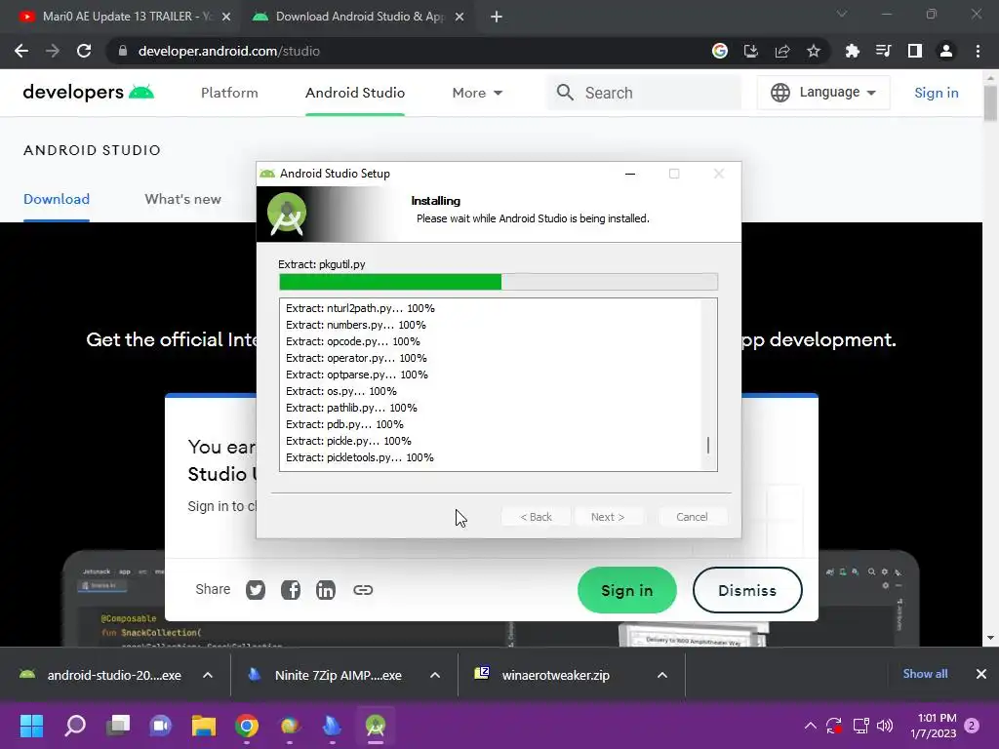
Task: Select log line 'Extract: pickletools.py... 100%'
Action: 359,457
